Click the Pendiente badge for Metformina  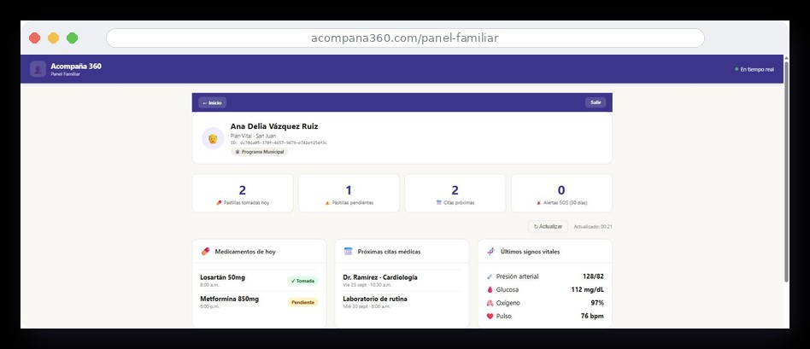pyautogui.click(x=302, y=303)
